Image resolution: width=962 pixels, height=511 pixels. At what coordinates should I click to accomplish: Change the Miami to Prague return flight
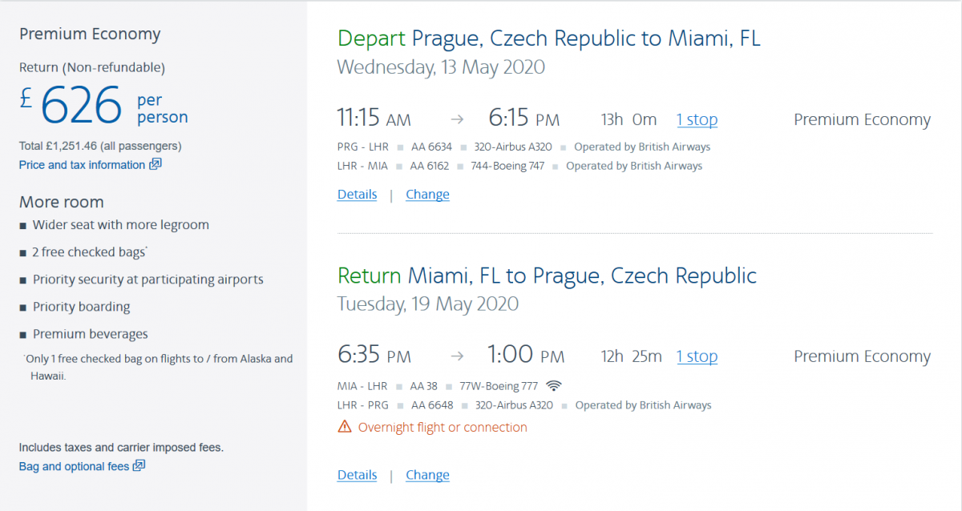[x=427, y=475]
